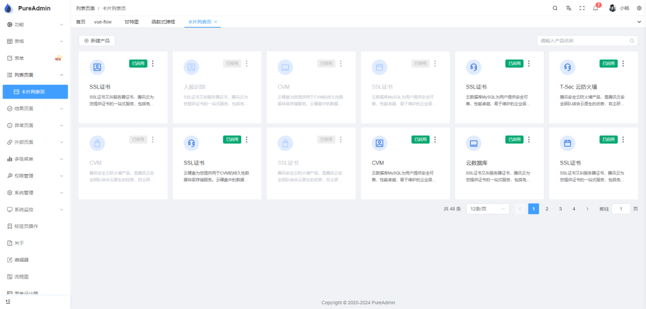Toggle fullscreen mode icon

click(x=582, y=8)
